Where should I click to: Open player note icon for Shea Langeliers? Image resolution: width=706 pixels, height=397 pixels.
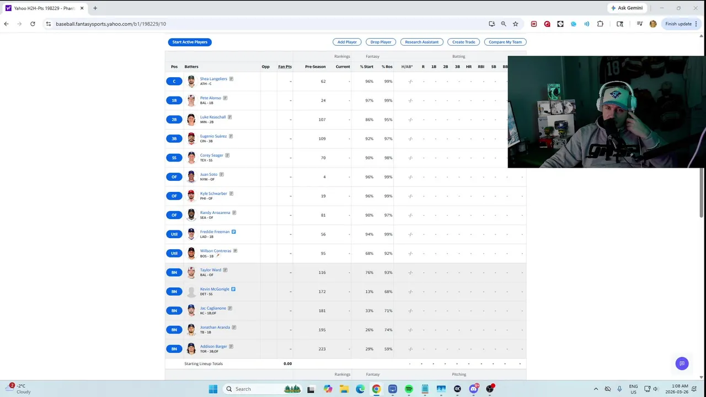pyautogui.click(x=231, y=79)
